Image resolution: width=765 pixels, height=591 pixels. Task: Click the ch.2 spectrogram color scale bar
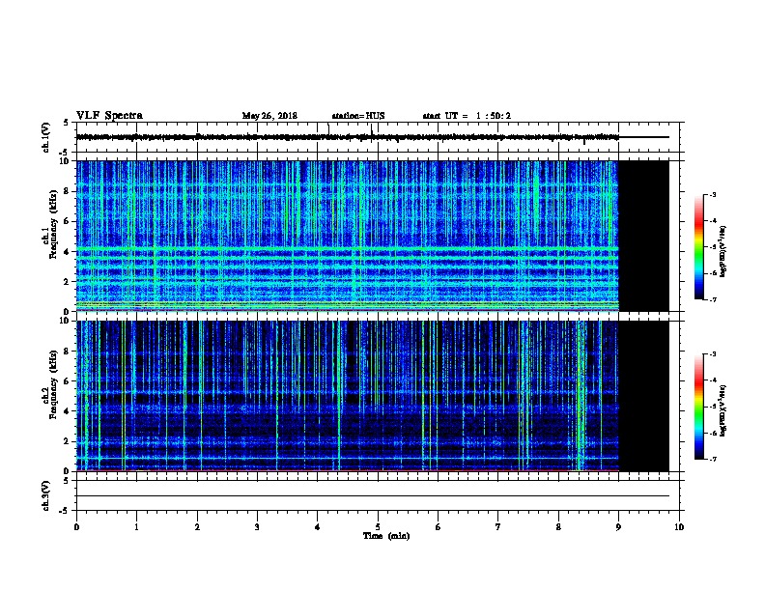pyautogui.click(x=698, y=407)
